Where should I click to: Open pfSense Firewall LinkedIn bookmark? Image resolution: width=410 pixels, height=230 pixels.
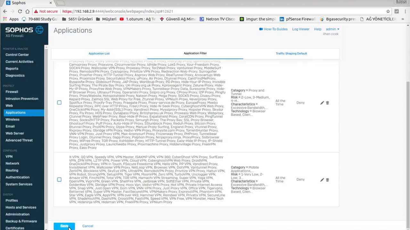coord(298,19)
